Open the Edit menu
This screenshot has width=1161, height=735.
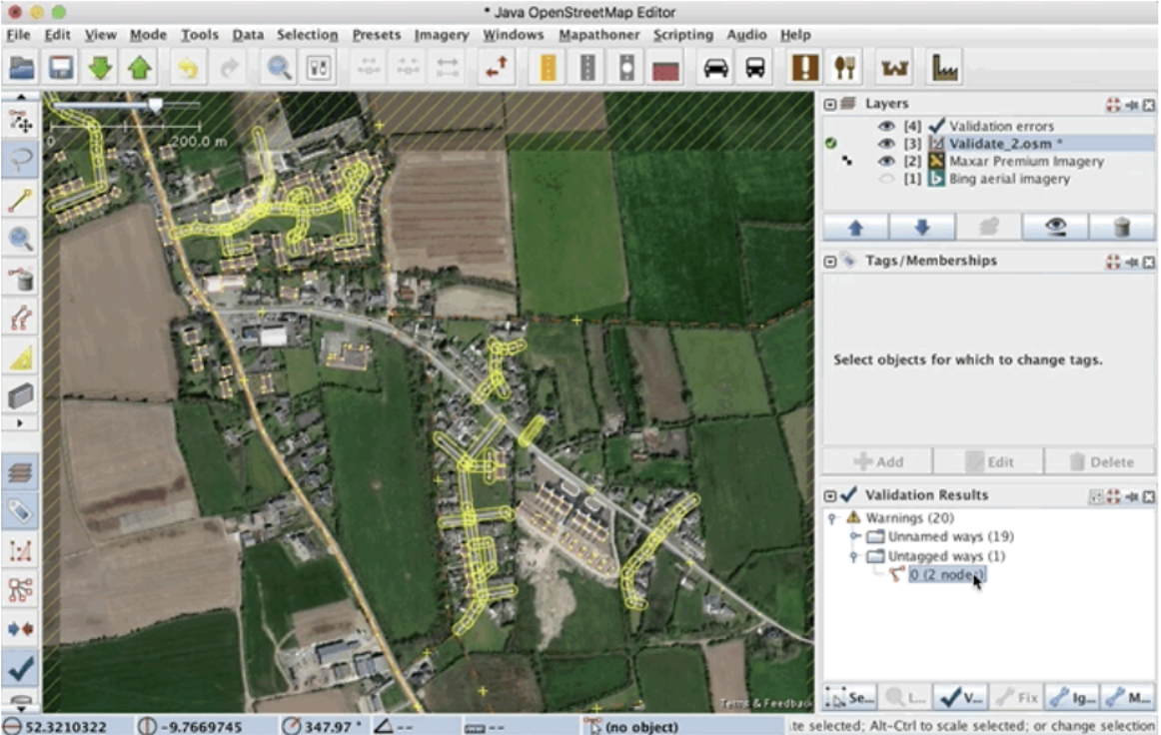pyautogui.click(x=58, y=35)
